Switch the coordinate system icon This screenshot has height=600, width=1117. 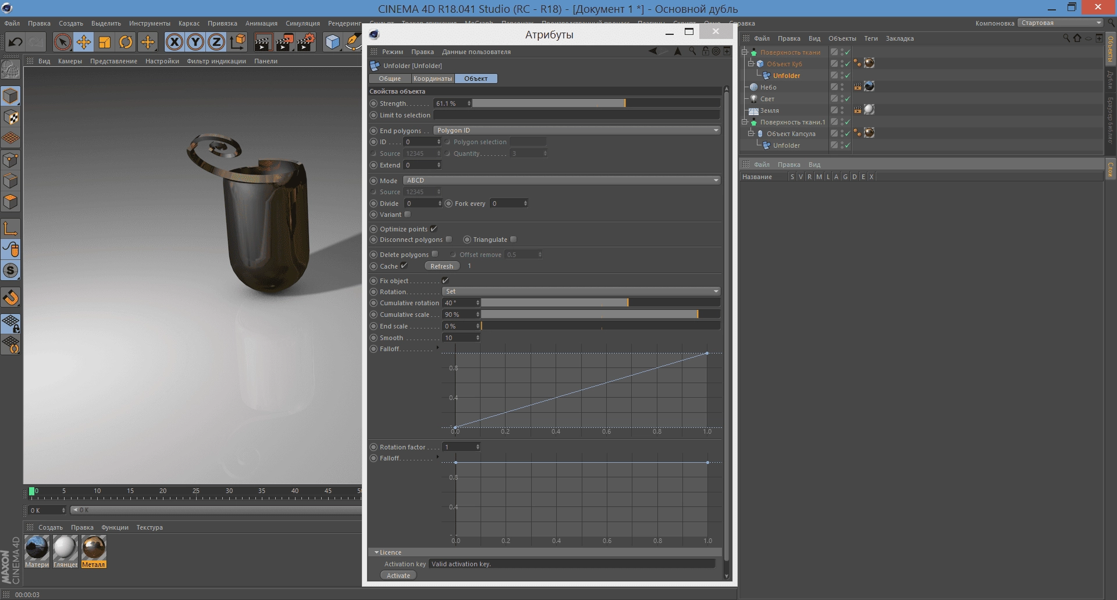(237, 42)
